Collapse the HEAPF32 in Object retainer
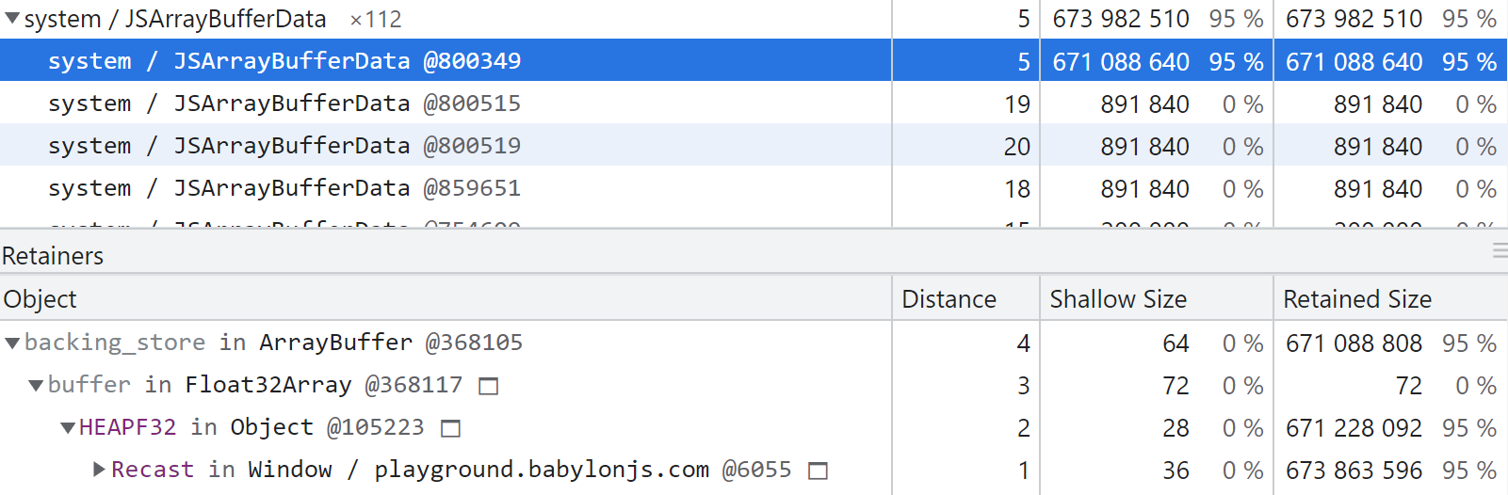 coord(68,428)
